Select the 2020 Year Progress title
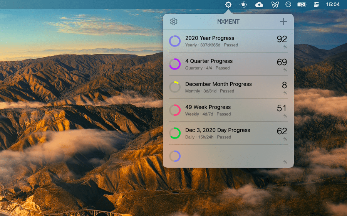The image size is (347, 216). (210, 38)
